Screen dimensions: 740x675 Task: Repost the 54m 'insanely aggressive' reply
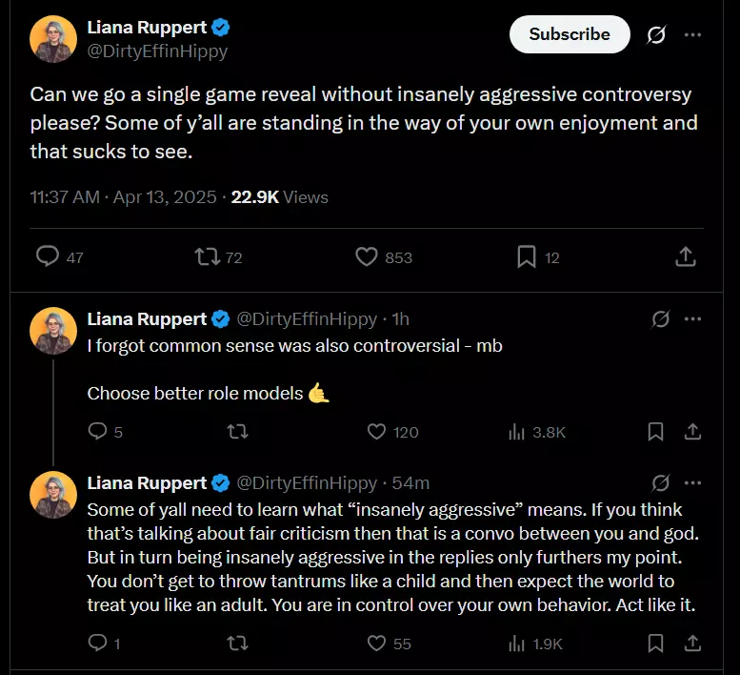(x=237, y=644)
